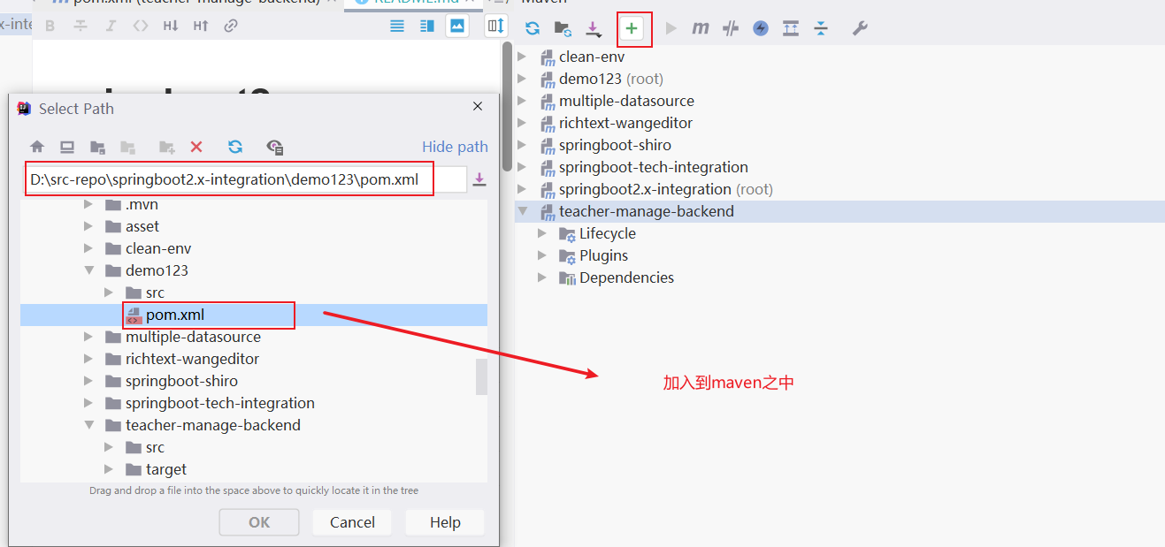Expand springboot-shiro folder in dialog tree

click(88, 381)
